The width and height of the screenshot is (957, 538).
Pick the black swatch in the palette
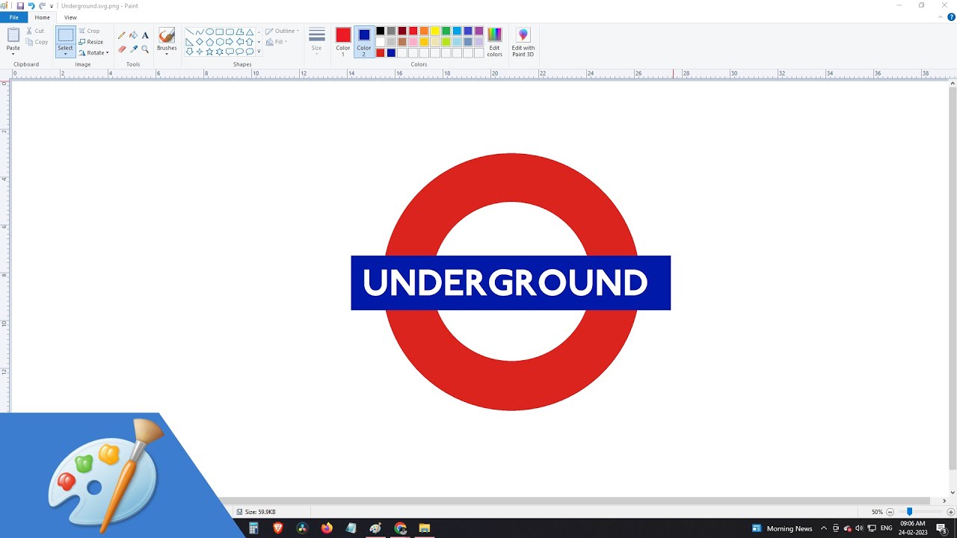[381, 31]
